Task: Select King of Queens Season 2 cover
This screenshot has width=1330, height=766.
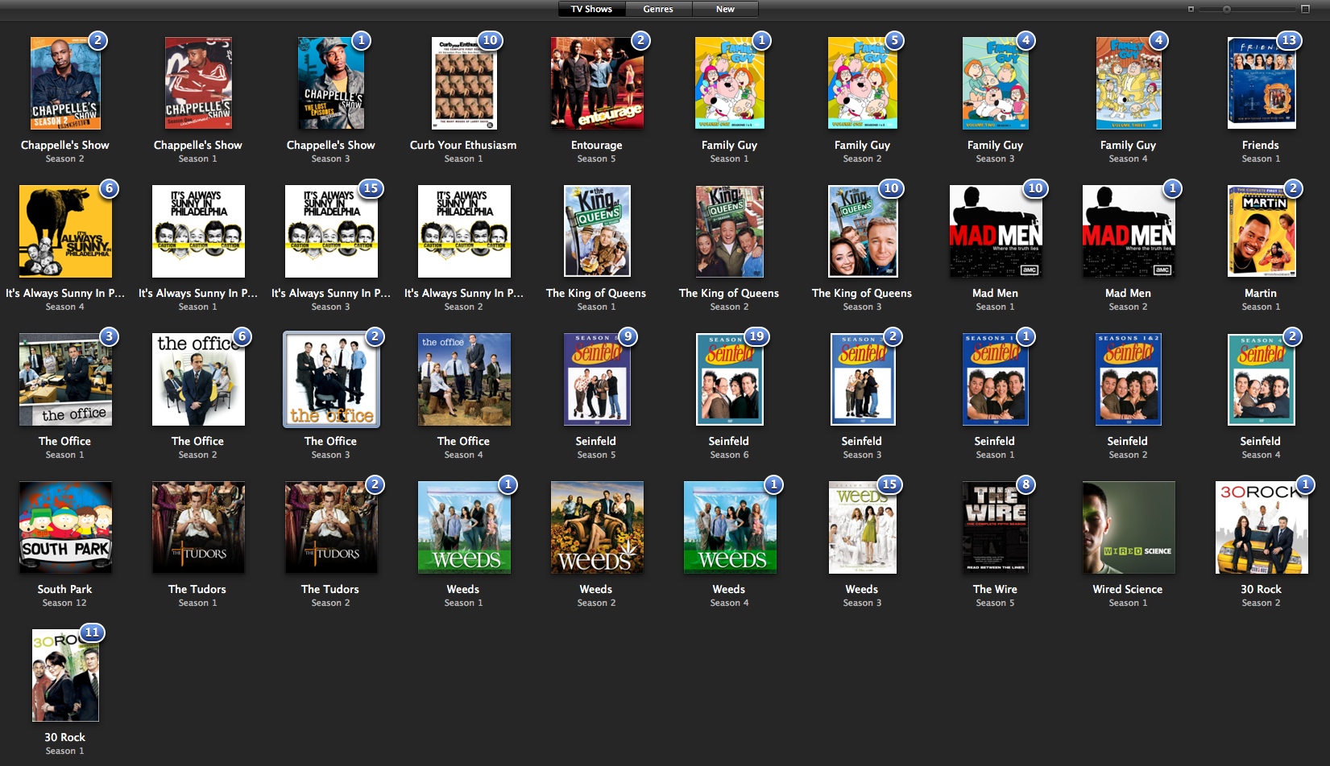Action: click(730, 231)
